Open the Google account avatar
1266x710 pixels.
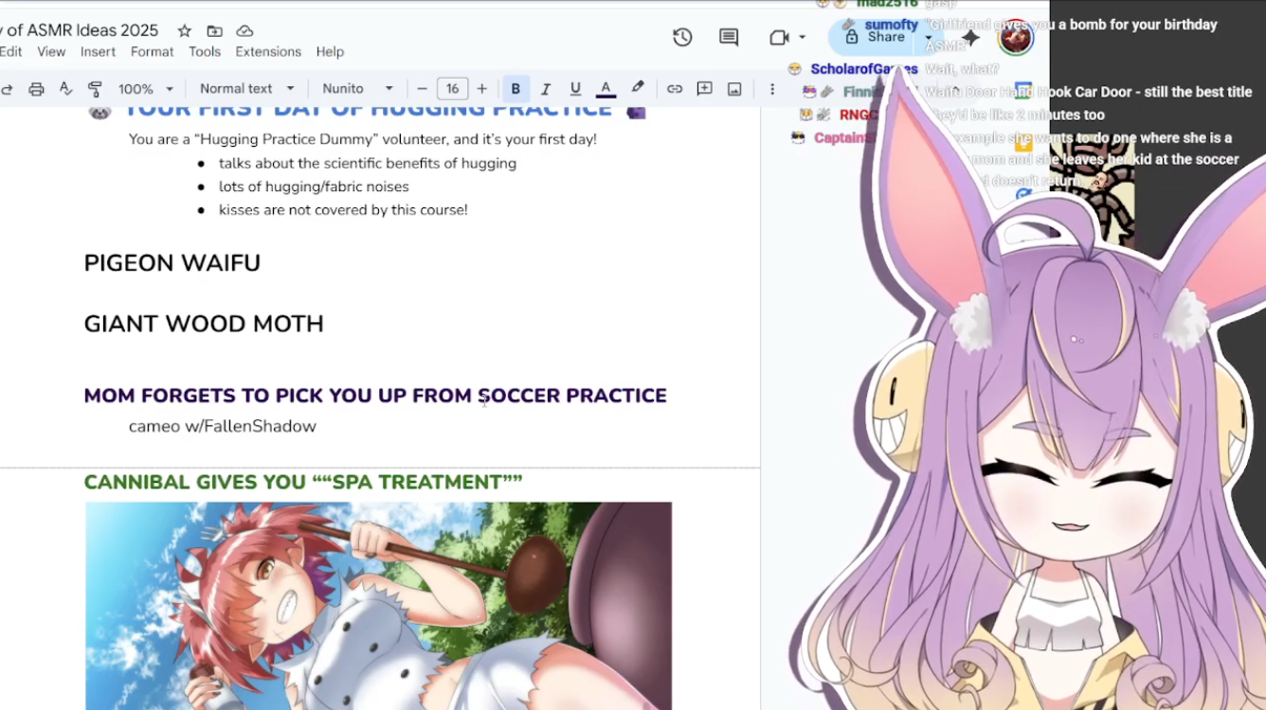pyautogui.click(x=1015, y=37)
